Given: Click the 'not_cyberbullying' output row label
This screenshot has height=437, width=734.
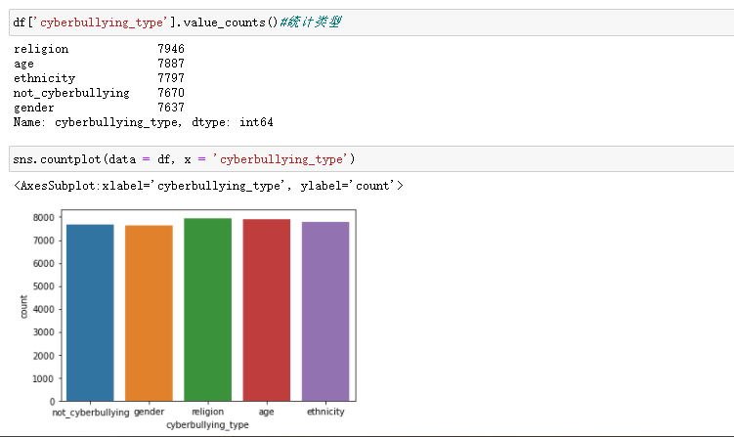Looking at the screenshot, I should tap(71, 93).
